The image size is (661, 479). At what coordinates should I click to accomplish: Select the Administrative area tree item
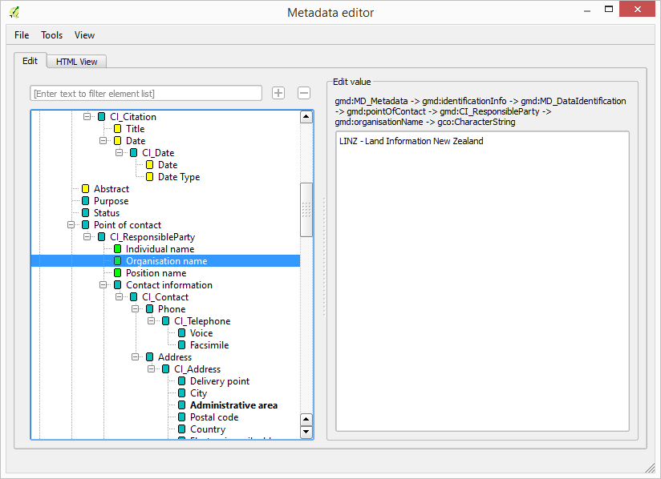(232, 405)
